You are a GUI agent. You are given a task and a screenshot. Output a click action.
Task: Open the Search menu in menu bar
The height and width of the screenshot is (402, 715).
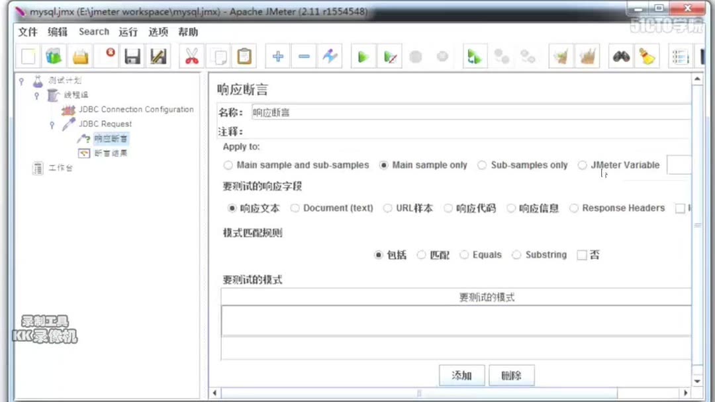point(93,32)
